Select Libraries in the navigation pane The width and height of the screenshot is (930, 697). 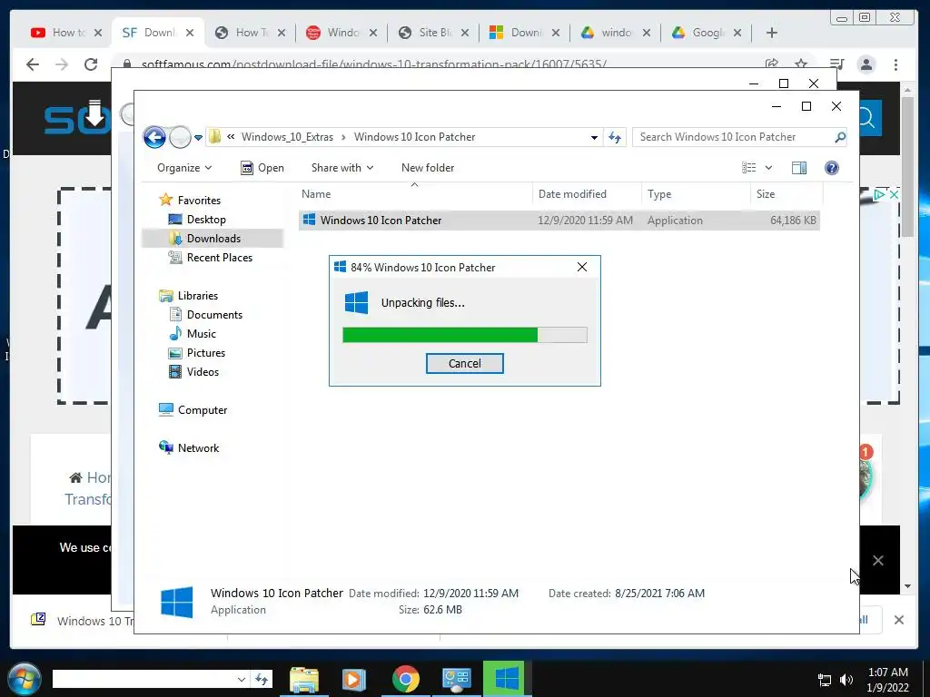coord(197,296)
